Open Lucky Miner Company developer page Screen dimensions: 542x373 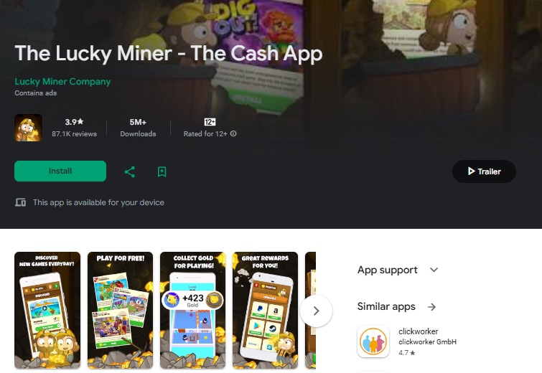pos(62,82)
